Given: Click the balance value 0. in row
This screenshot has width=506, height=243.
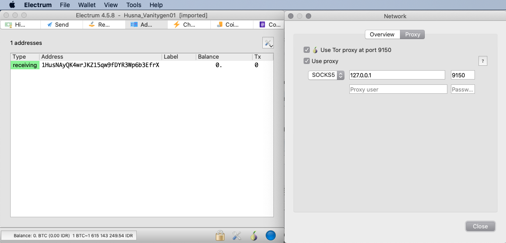Looking at the screenshot, I should tap(219, 65).
